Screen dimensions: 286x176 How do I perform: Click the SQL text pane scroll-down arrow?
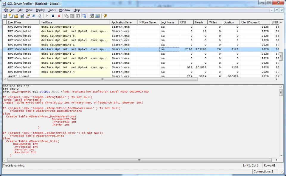(281, 156)
